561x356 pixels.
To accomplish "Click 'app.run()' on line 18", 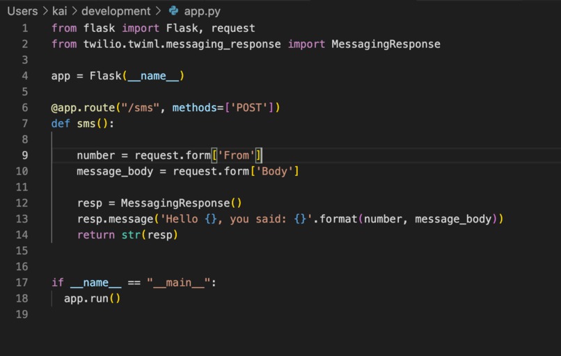I will click(x=93, y=298).
